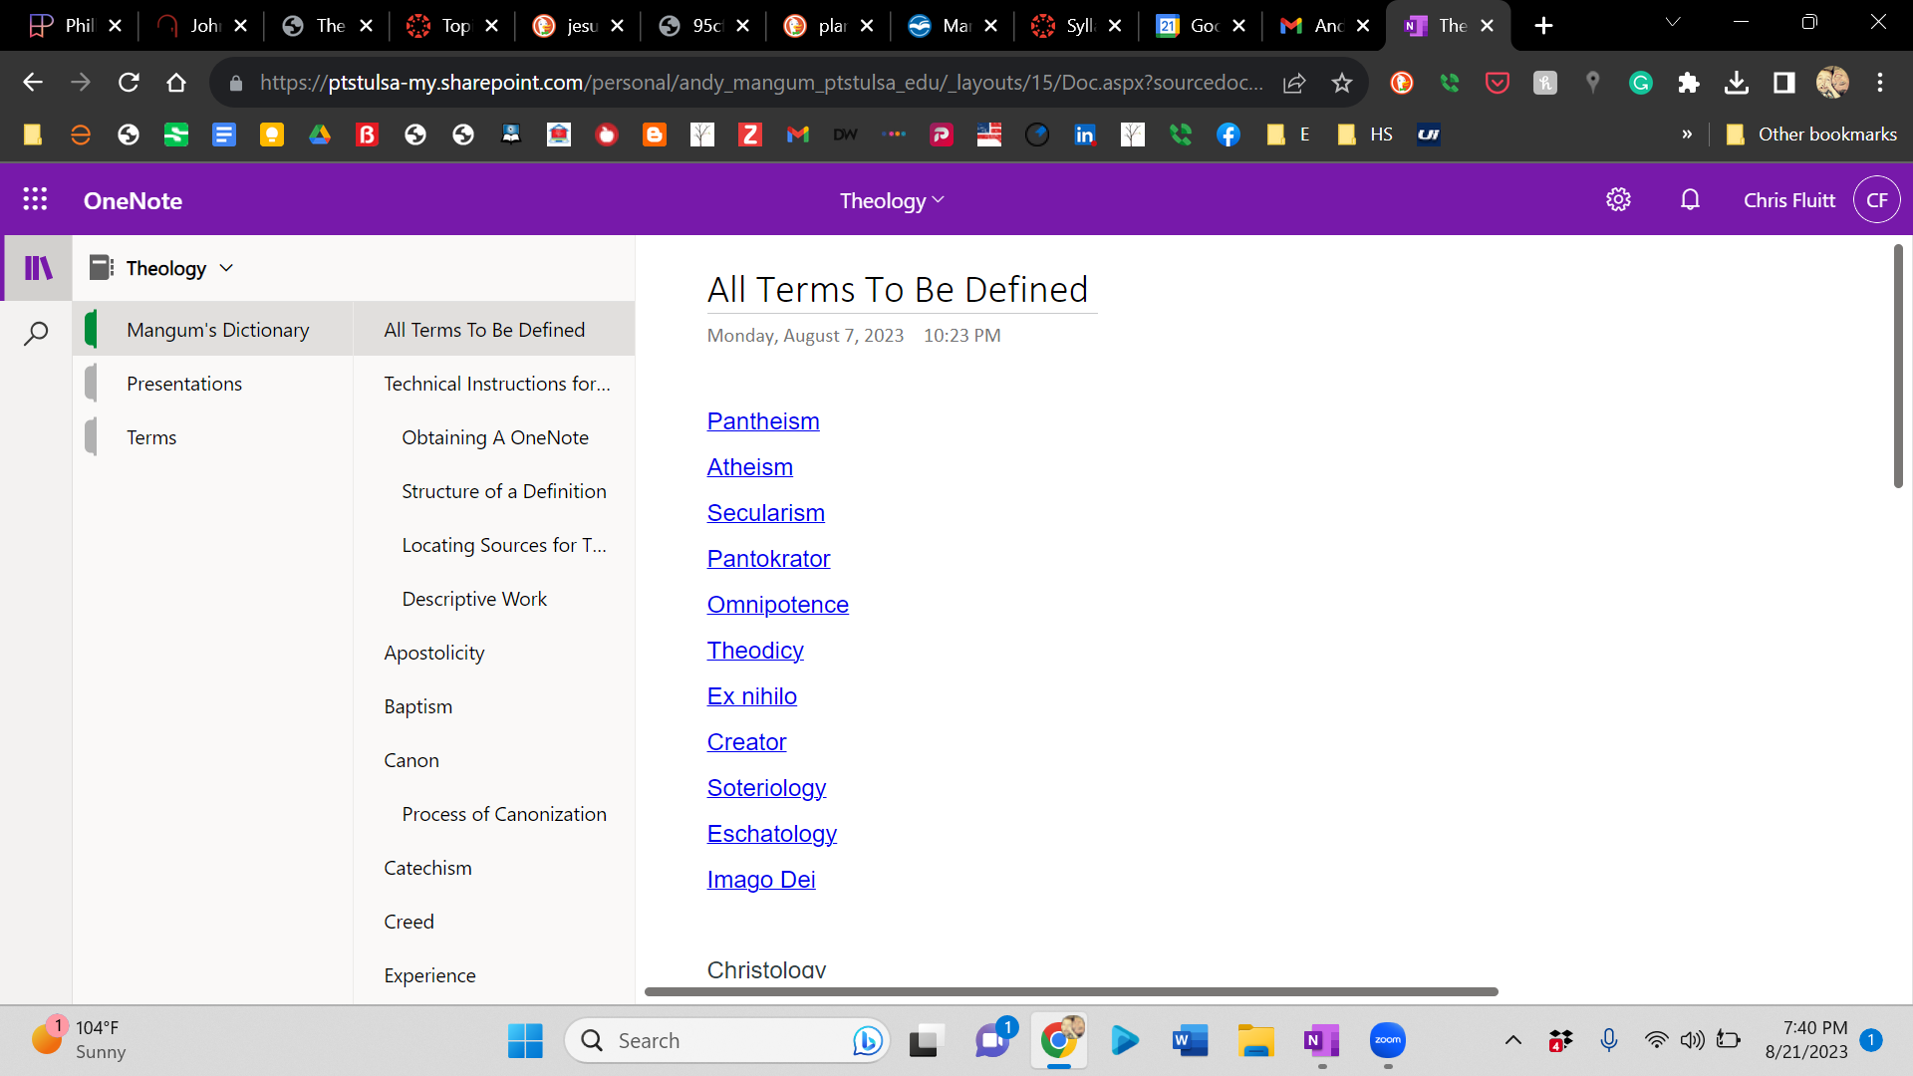1913x1076 pixels.
Task: Bookmark this page with star icon
Action: [1342, 83]
